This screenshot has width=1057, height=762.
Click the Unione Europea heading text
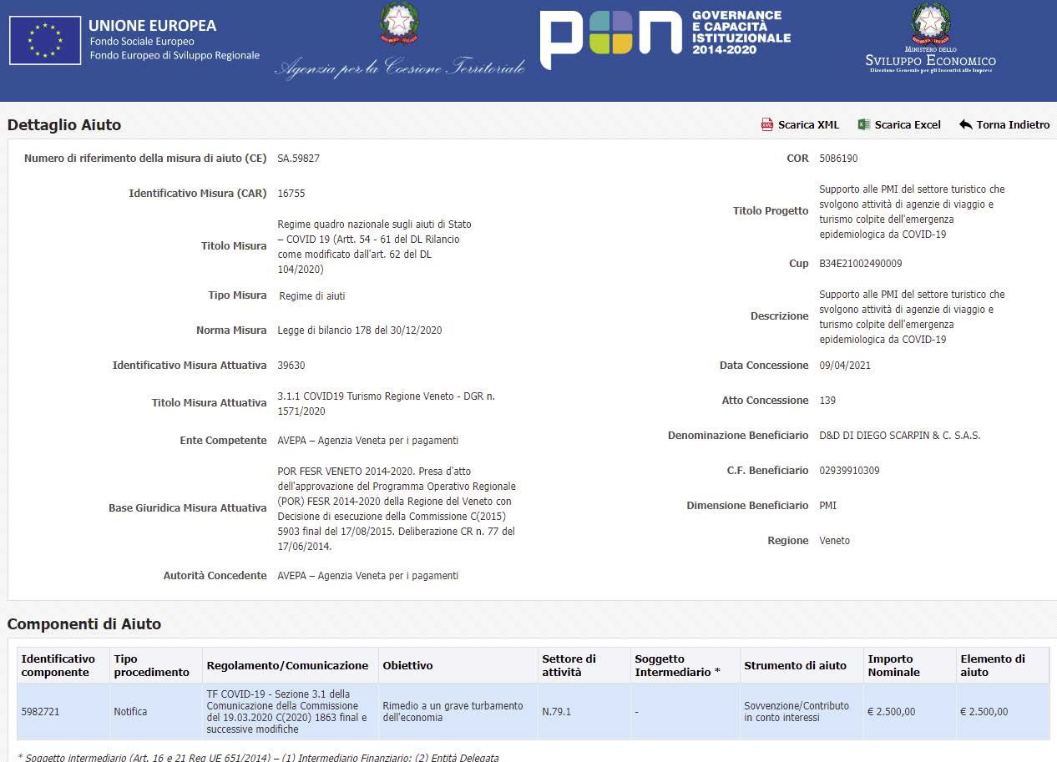(152, 26)
